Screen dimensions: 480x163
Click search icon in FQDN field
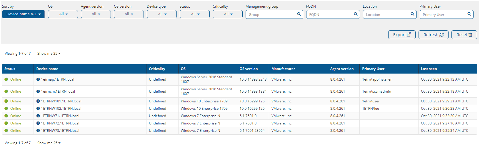click(x=356, y=14)
